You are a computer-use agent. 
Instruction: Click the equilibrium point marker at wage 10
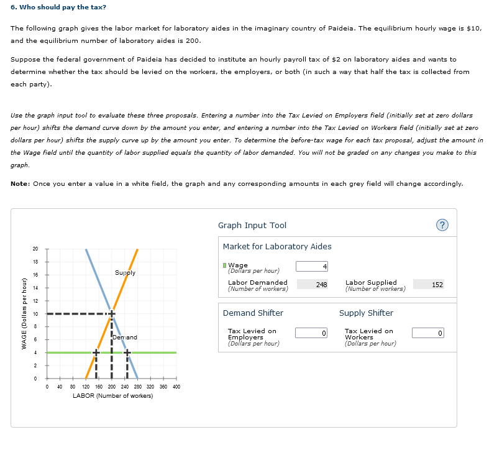pyautogui.click(x=112, y=313)
